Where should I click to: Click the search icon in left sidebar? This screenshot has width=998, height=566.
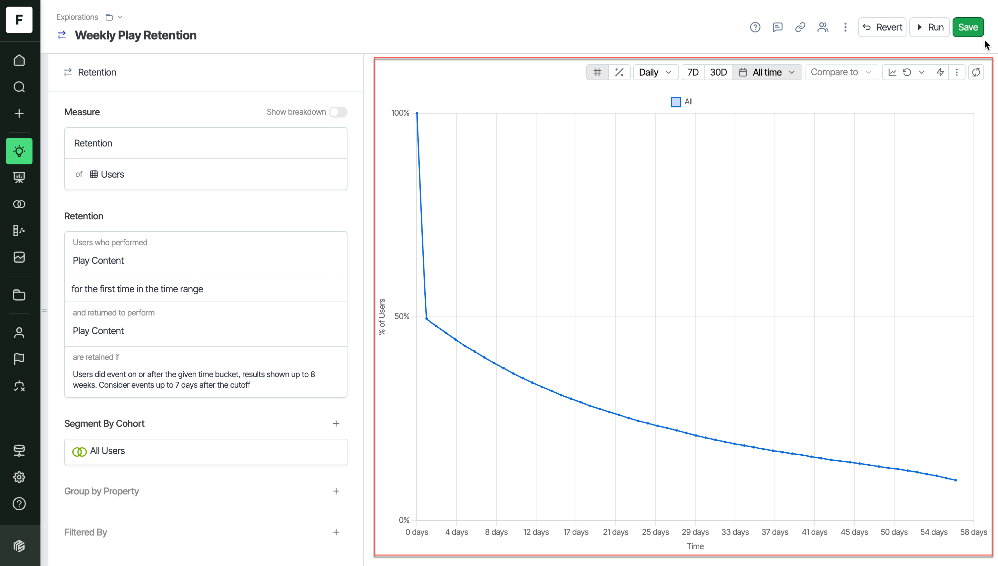pyautogui.click(x=19, y=87)
